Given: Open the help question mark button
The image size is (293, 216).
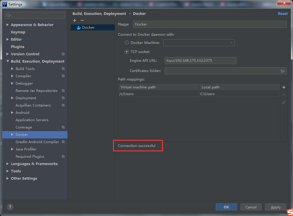Looking at the screenshot, I should (10, 207).
